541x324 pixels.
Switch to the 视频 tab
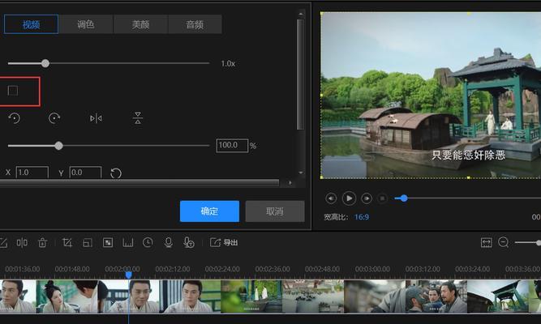coord(31,24)
